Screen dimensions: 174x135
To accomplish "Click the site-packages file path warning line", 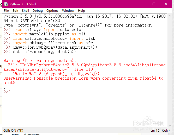I will pos(87,65).
